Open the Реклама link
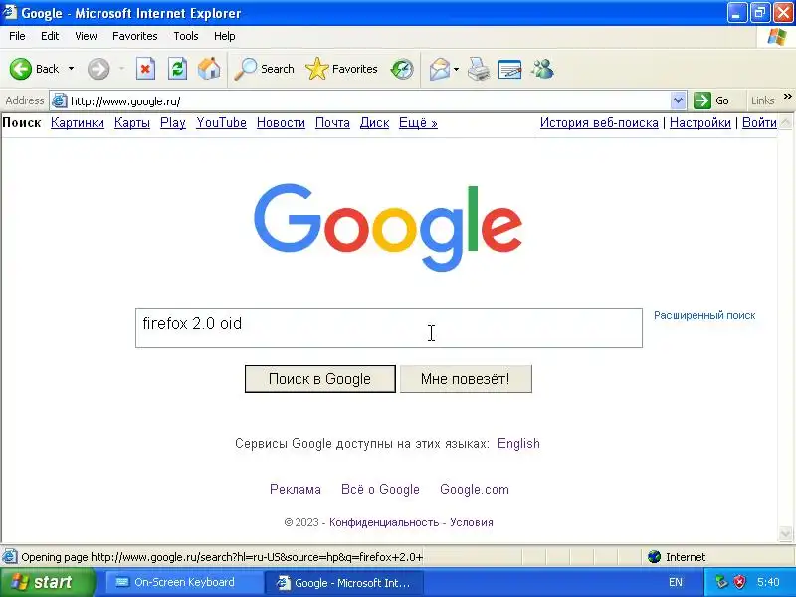The width and height of the screenshot is (796, 597). click(x=295, y=489)
